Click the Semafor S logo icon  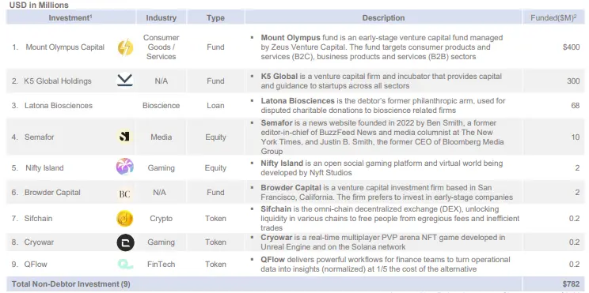pyautogui.click(x=125, y=137)
